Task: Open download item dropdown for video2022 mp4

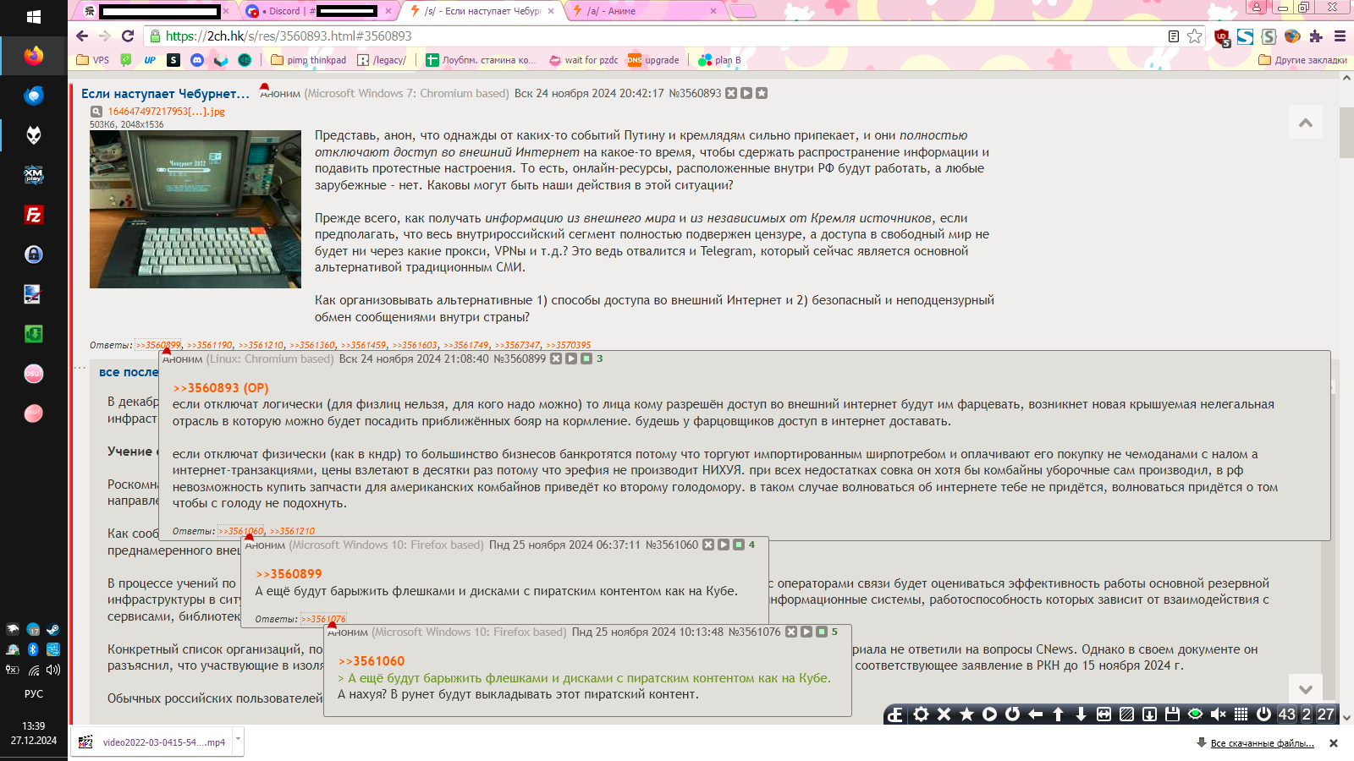Action: click(x=238, y=738)
